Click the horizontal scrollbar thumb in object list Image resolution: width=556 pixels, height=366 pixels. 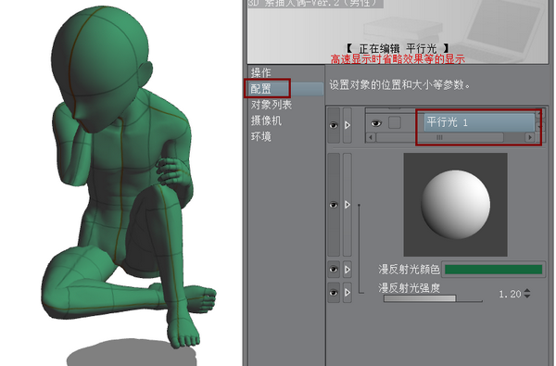(x=439, y=137)
